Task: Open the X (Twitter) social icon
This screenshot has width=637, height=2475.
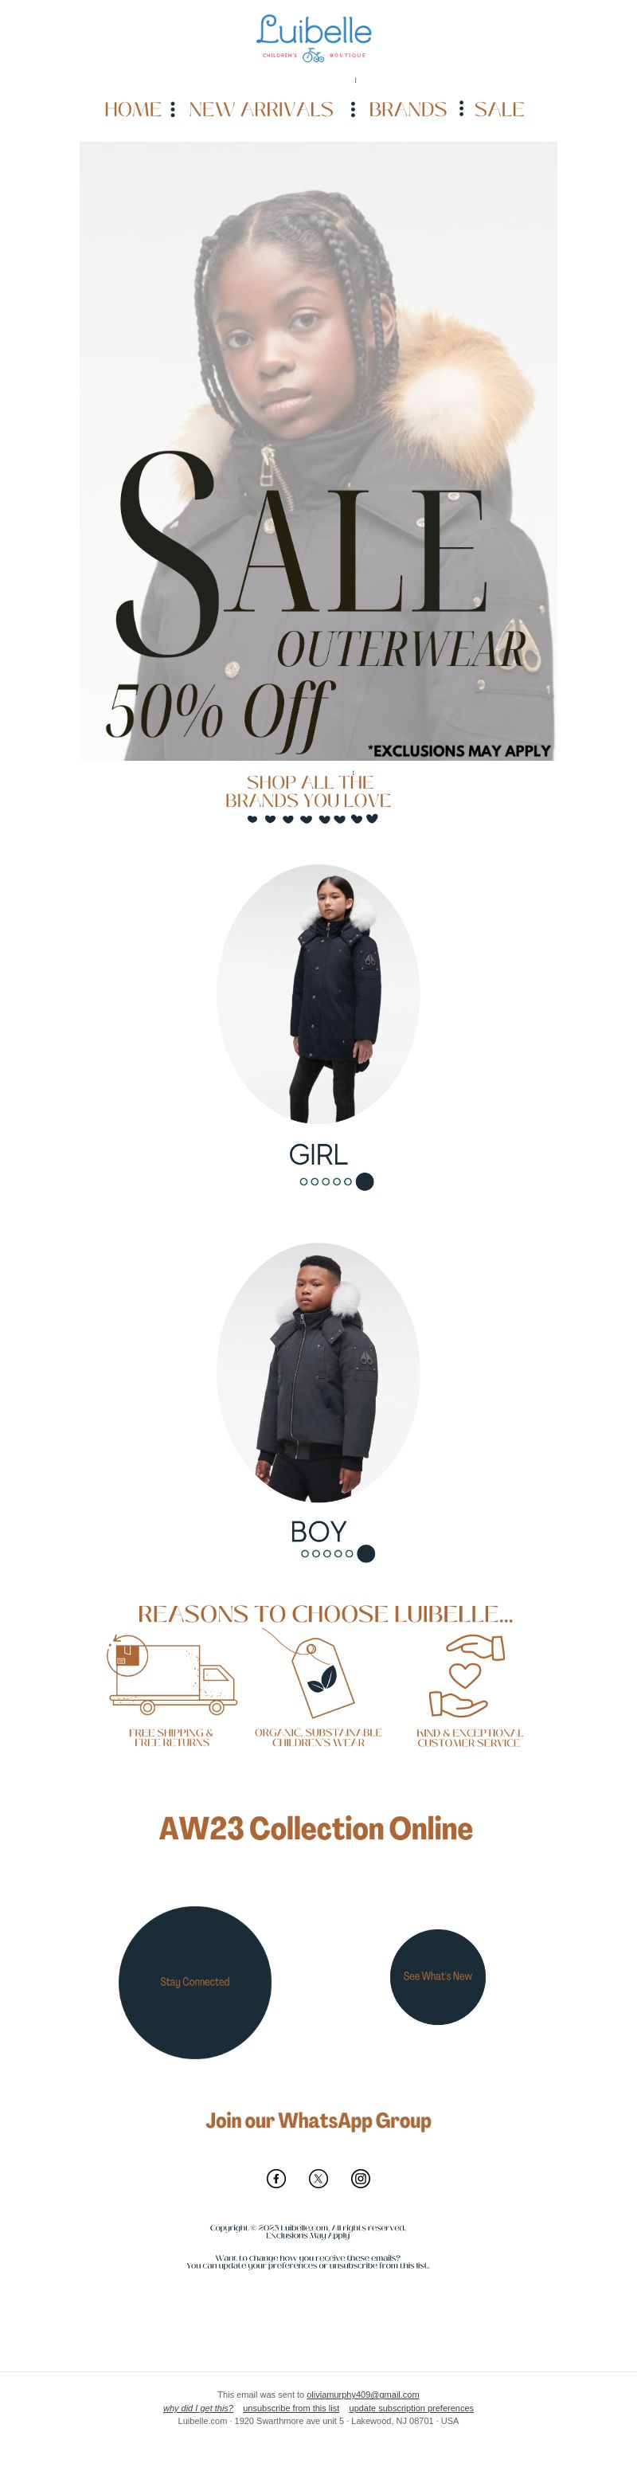Action: click(x=318, y=2178)
